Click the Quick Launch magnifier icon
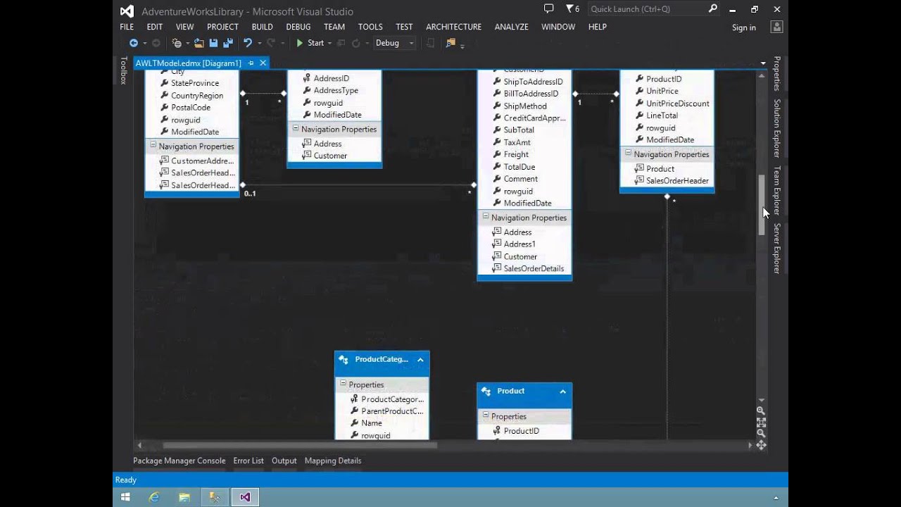The width and height of the screenshot is (901, 507). coord(712,8)
